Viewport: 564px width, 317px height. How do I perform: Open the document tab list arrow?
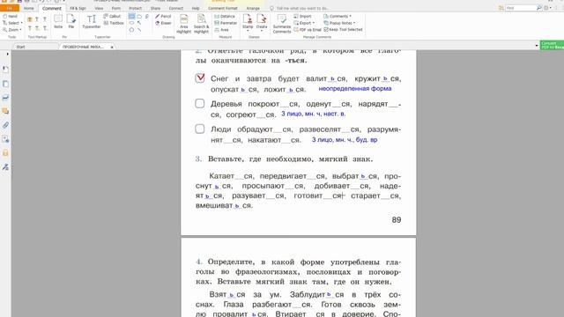click(537, 46)
